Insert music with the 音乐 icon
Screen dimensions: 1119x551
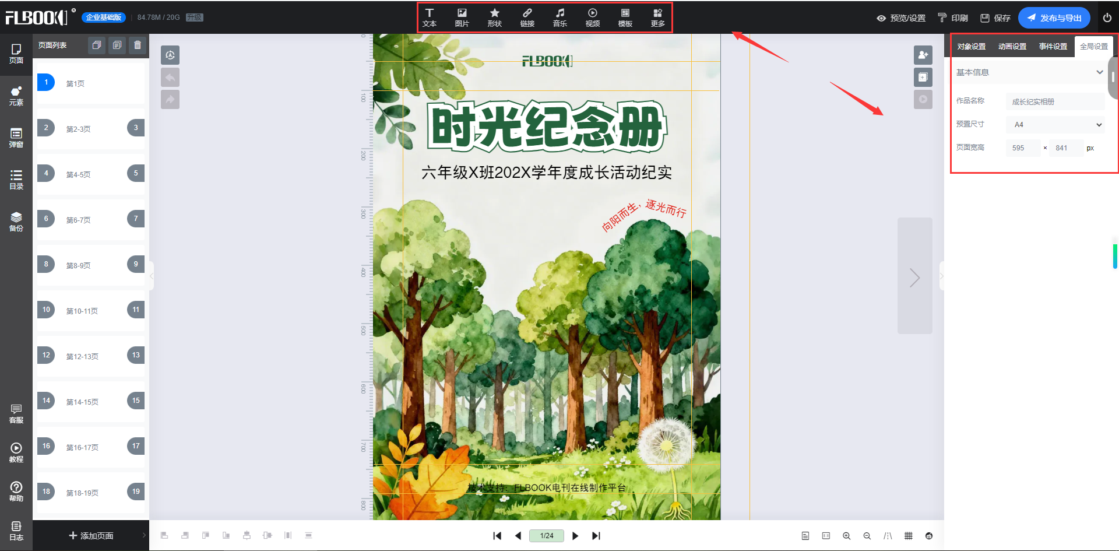tap(559, 17)
